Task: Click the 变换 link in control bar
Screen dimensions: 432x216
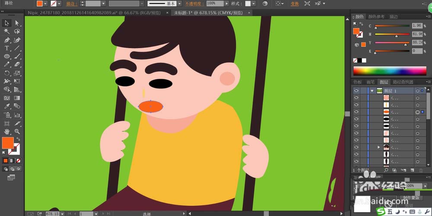Action: click(x=295, y=3)
